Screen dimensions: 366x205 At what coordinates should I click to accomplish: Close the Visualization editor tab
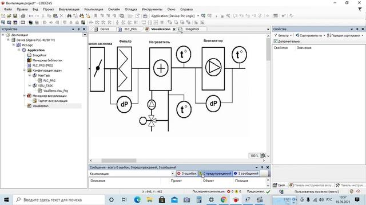(x=174, y=29)
